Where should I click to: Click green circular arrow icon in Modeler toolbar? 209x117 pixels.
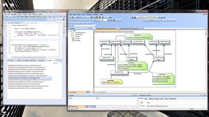click(x=103, y=17)
